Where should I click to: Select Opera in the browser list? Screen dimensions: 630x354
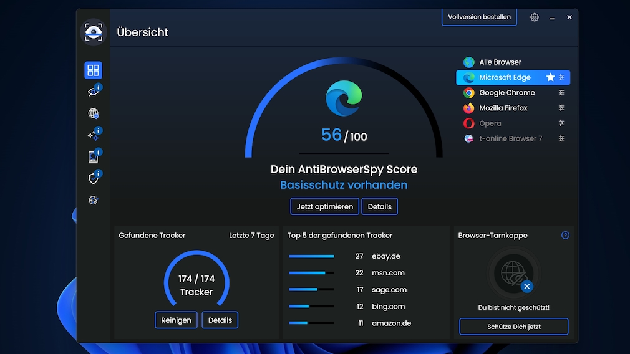click(513, 123)
